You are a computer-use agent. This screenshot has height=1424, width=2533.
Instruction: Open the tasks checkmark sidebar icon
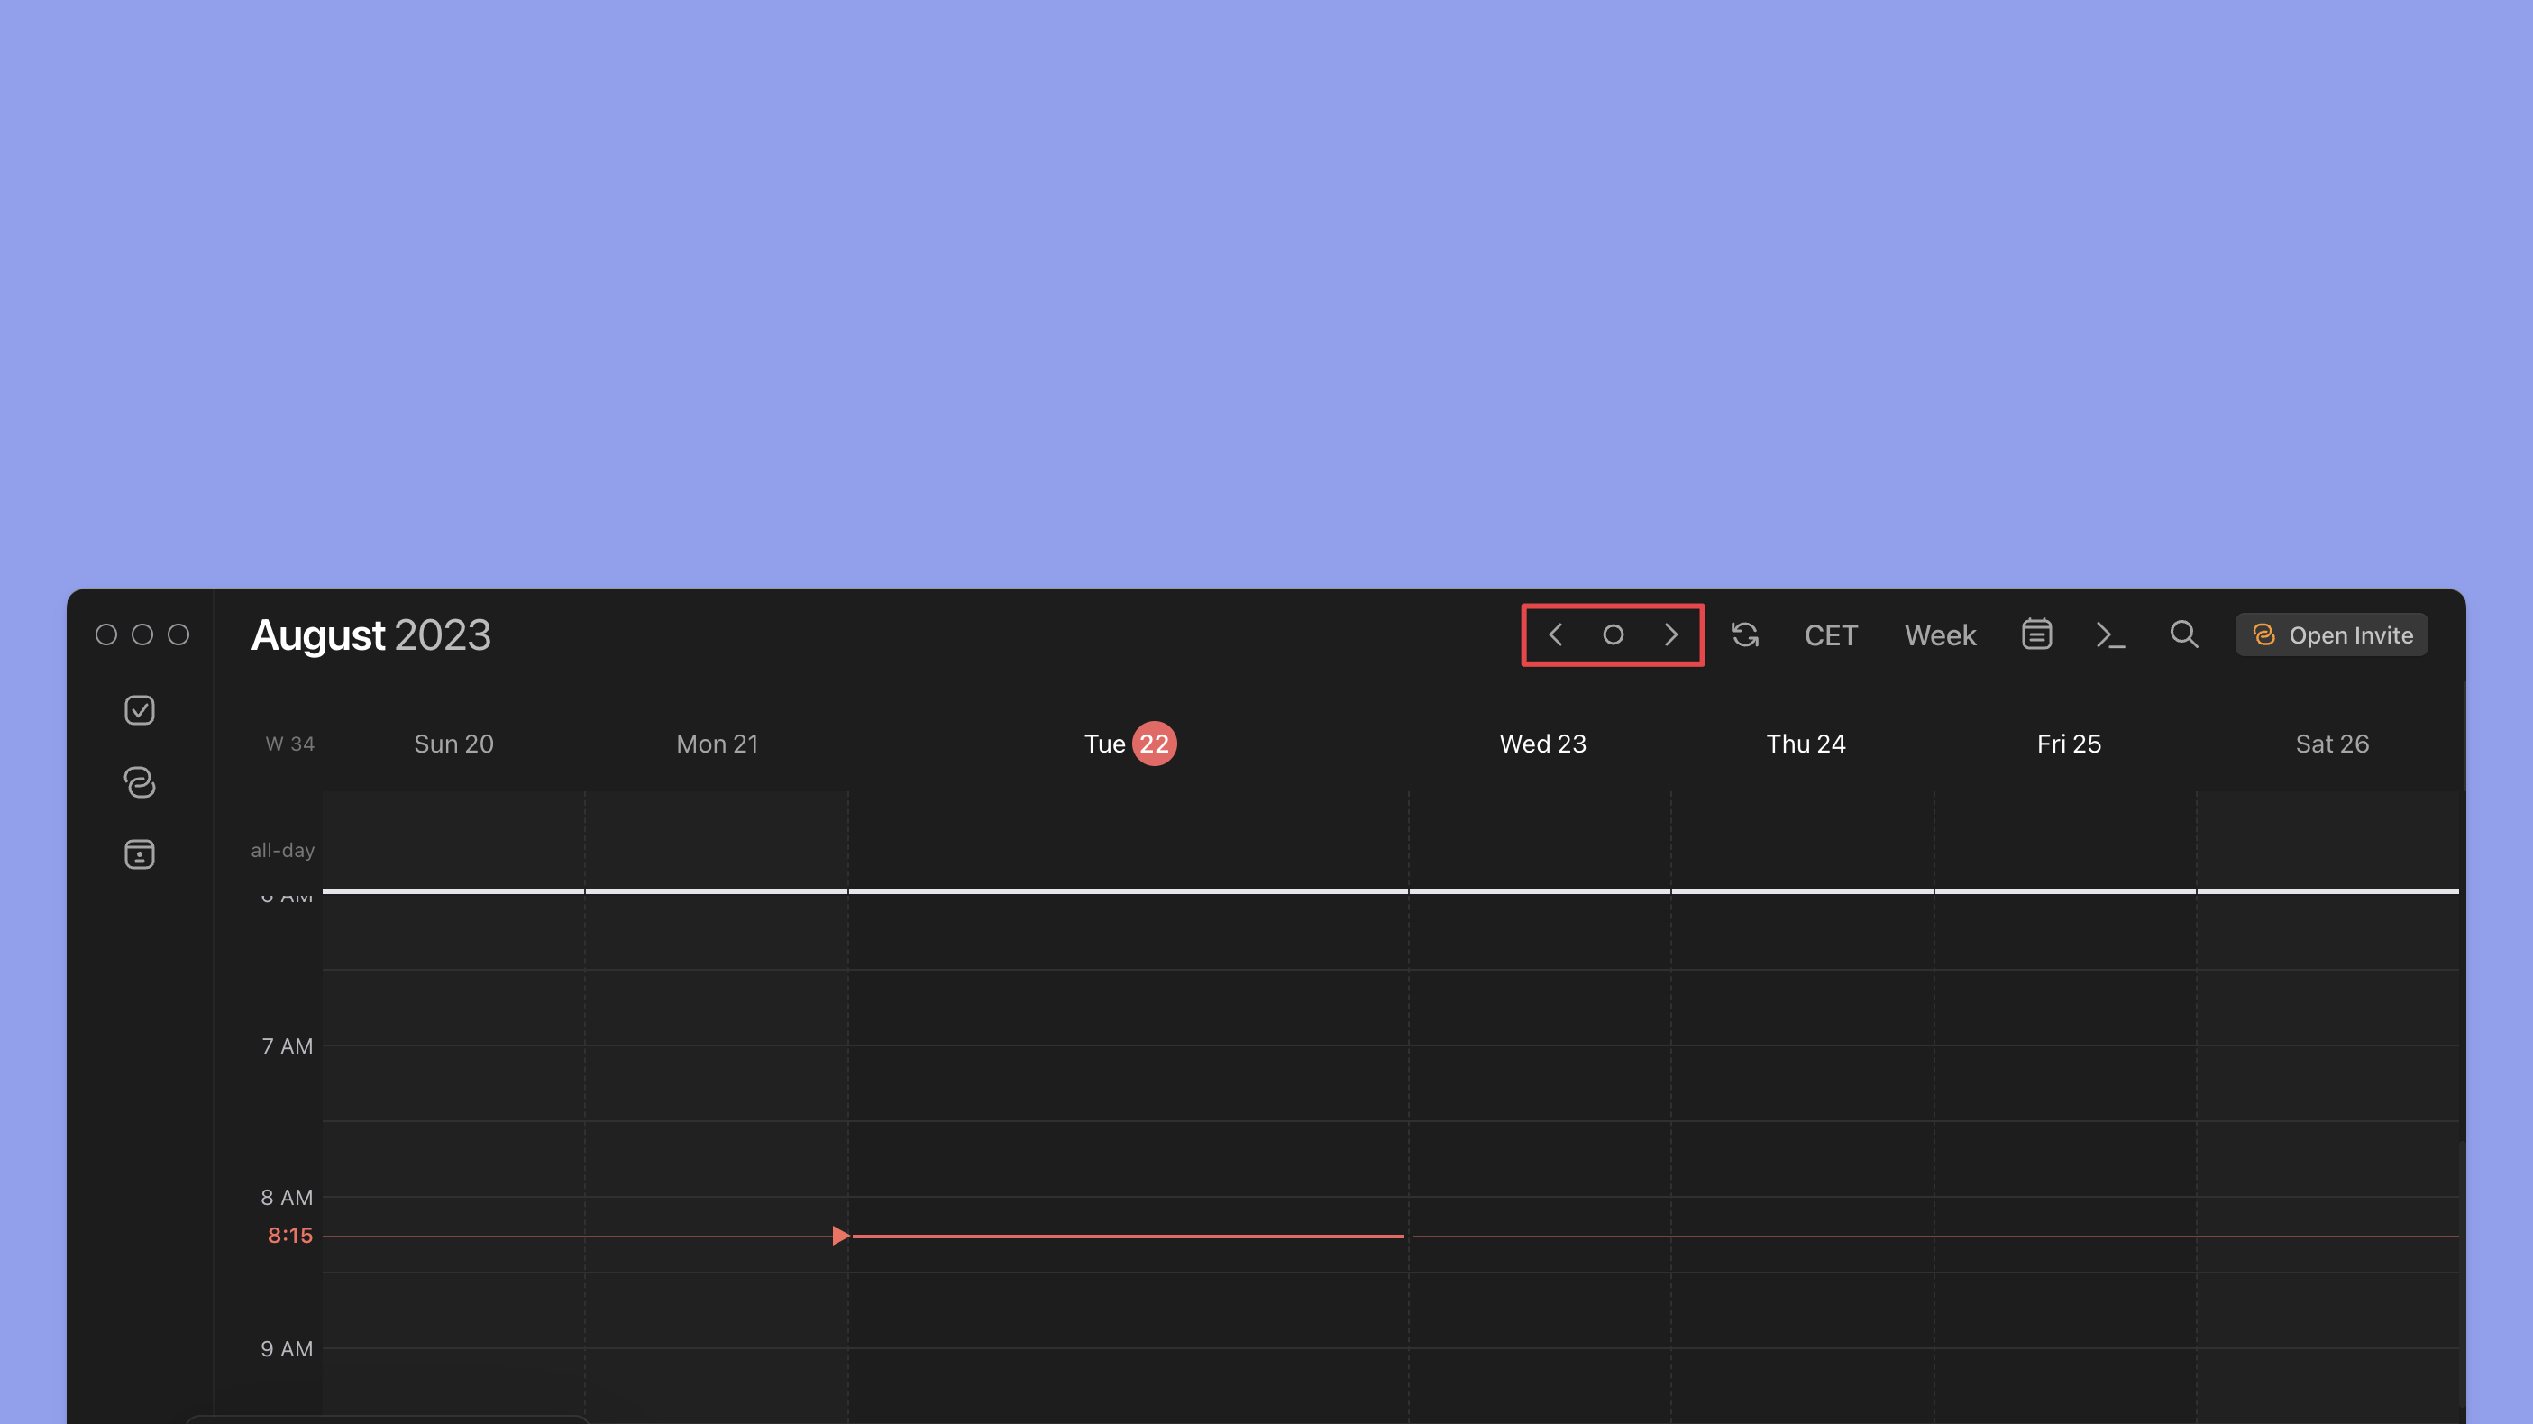click(x=140, y=710)
